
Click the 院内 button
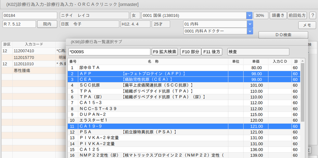(47, 24)
